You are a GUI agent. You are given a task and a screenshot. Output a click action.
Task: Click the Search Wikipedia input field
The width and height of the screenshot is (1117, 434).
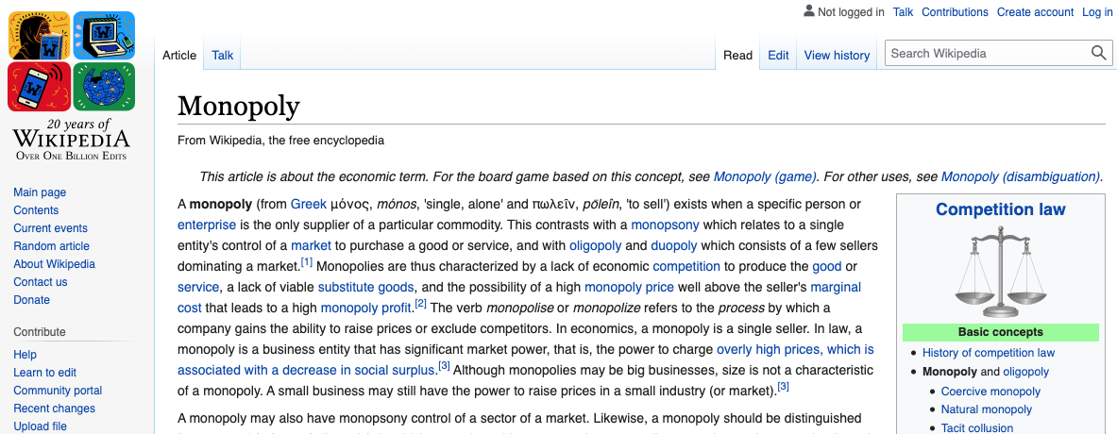(988, 54)
